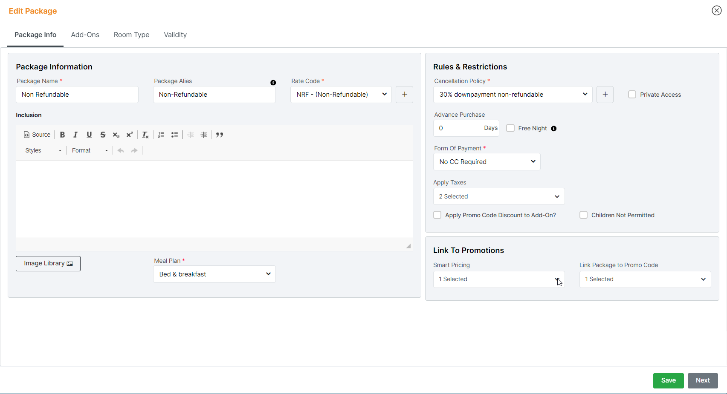Image resolution: width=727 pixels, height=394 pixels.
Task: Apply strikethrough formatting in editor
Action: click(103, 135)
